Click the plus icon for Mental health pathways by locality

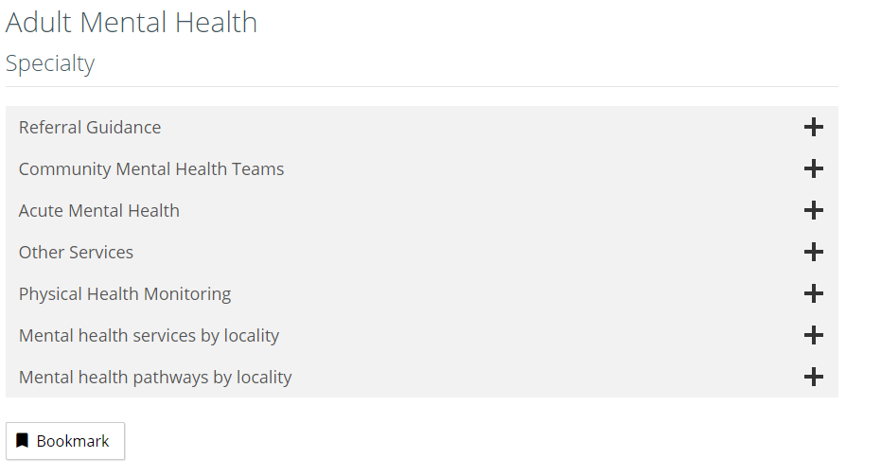click(813, 377)
